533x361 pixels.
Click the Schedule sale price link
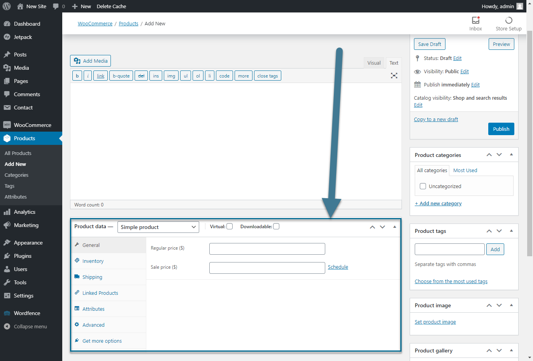pos(338,267)
